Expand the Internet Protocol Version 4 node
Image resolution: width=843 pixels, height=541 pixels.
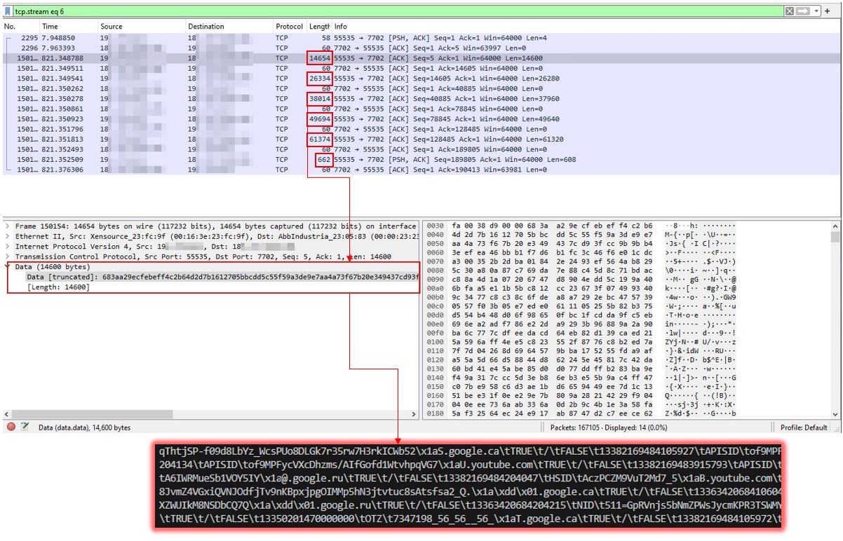pyautogui.click(x=7, y=247)
